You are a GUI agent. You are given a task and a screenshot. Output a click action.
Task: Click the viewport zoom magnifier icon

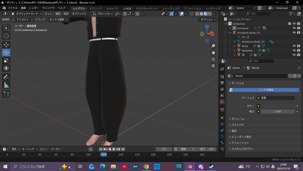point(213,46)
